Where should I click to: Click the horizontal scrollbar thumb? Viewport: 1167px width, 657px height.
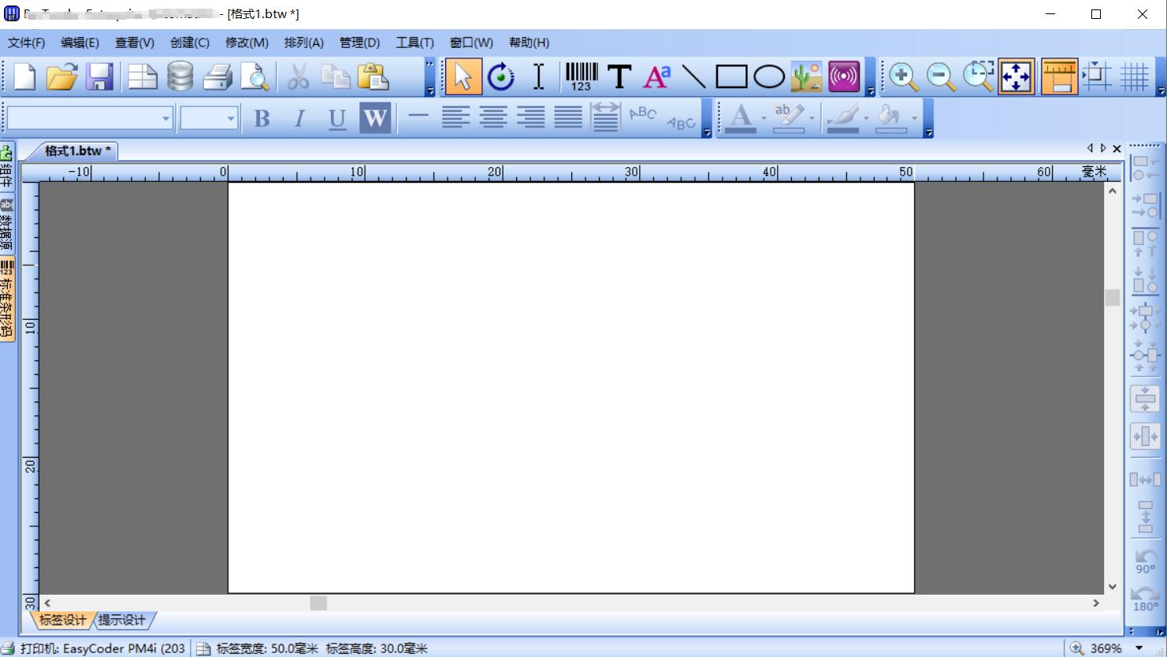click(x=318, y=603)
